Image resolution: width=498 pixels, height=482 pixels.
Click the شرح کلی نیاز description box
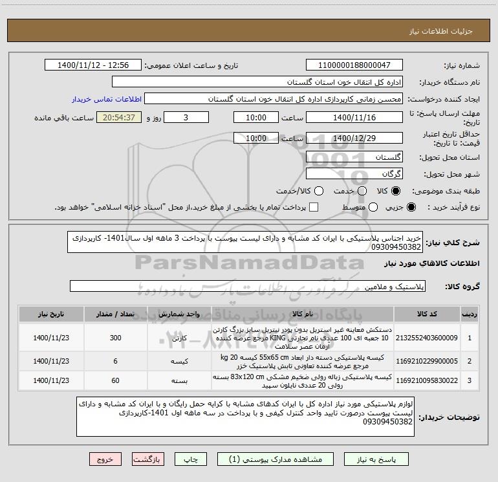(x=245, y=242)
